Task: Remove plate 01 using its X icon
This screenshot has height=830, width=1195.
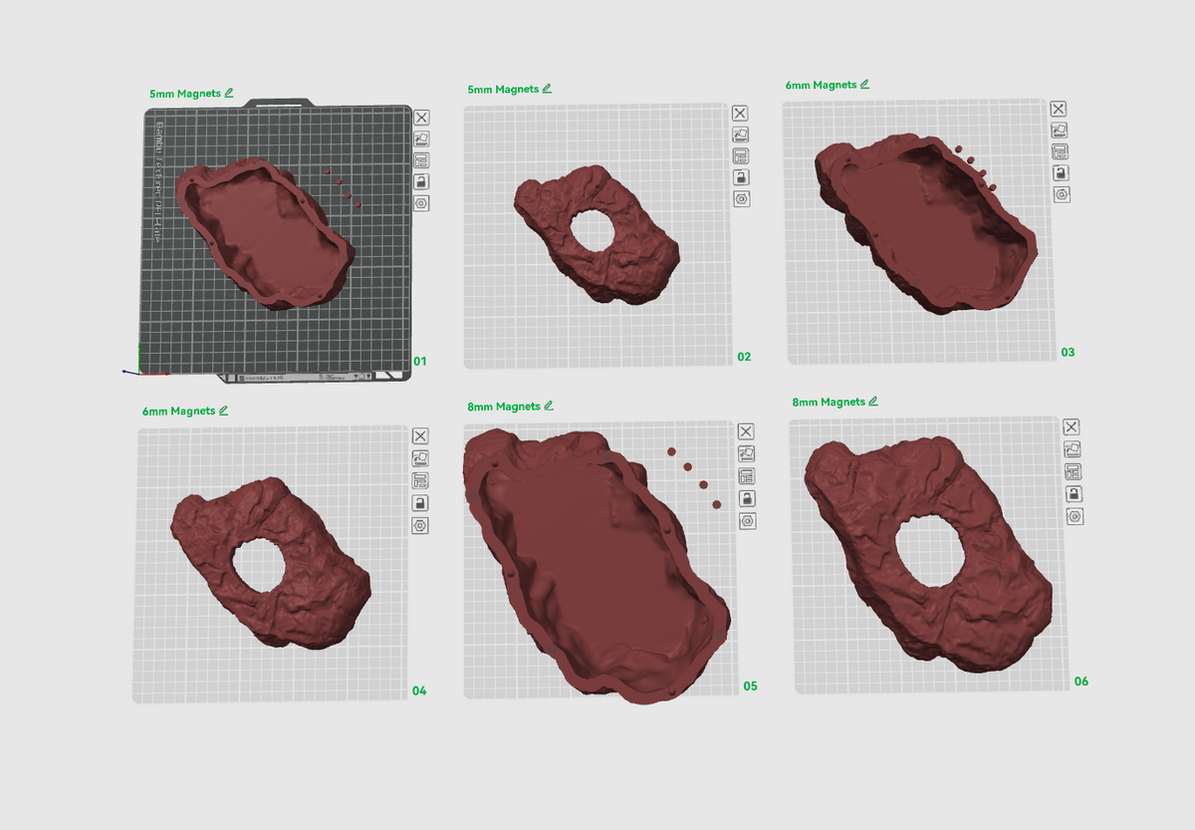Action: pos(421,118)
